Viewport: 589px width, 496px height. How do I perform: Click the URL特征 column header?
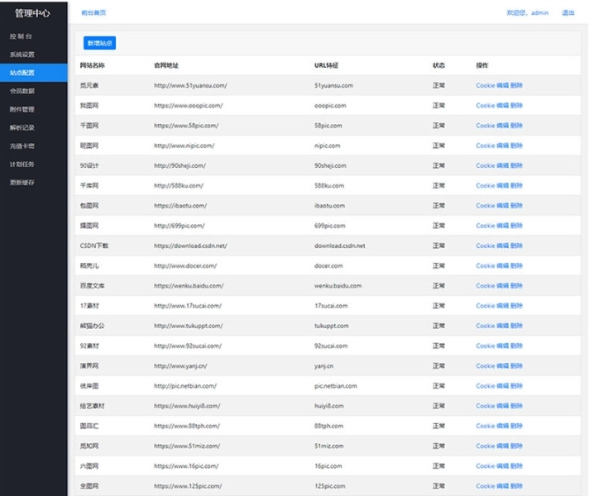point(326,65)
